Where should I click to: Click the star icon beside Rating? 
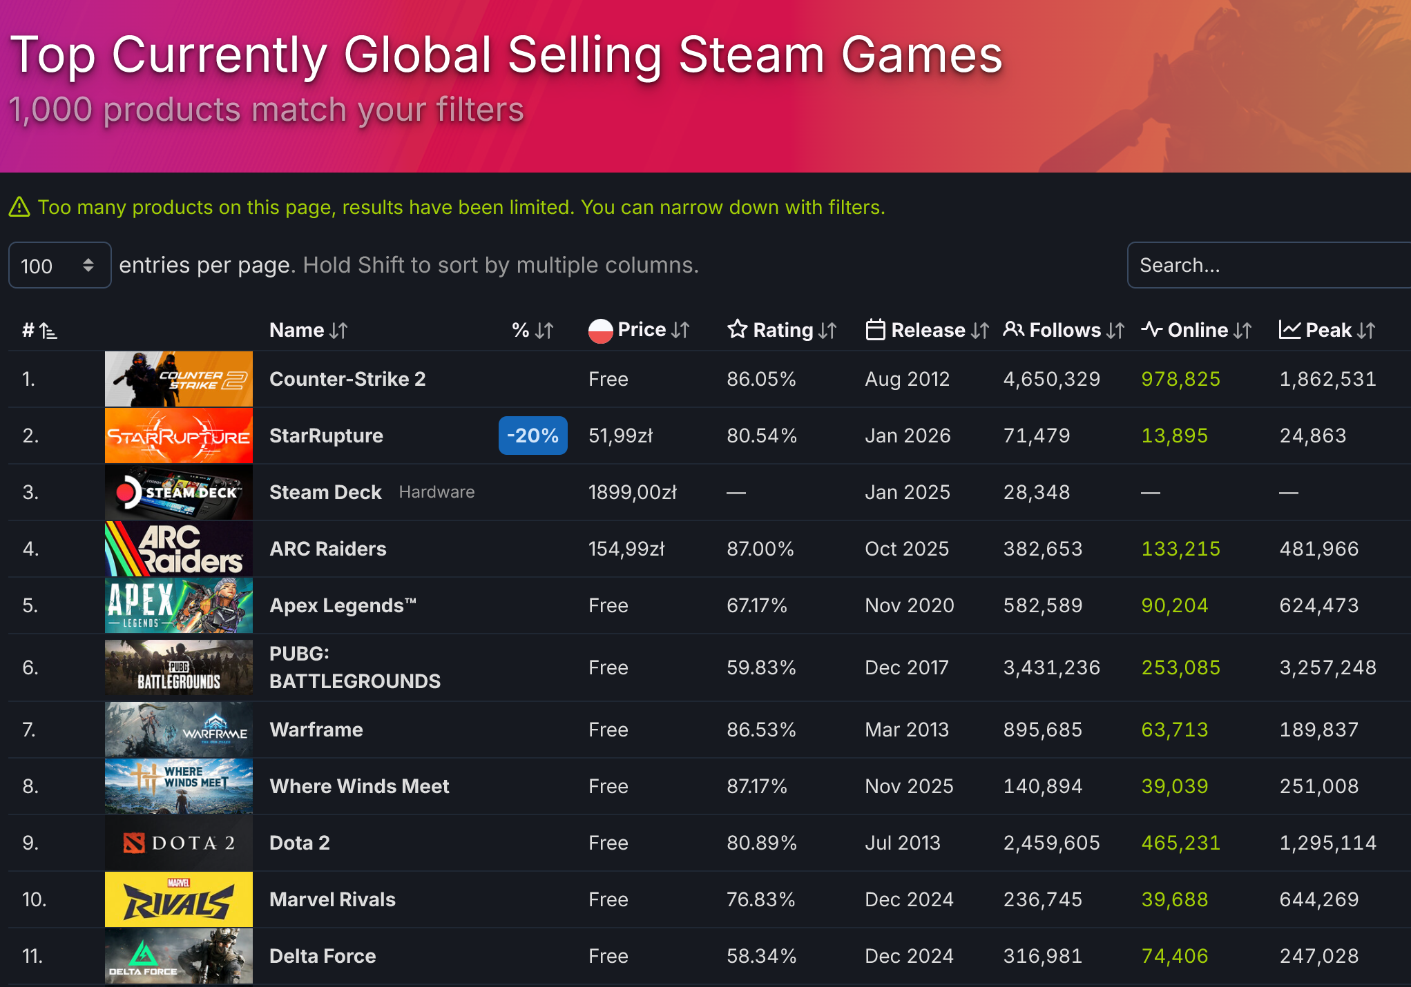pos(737,329)
